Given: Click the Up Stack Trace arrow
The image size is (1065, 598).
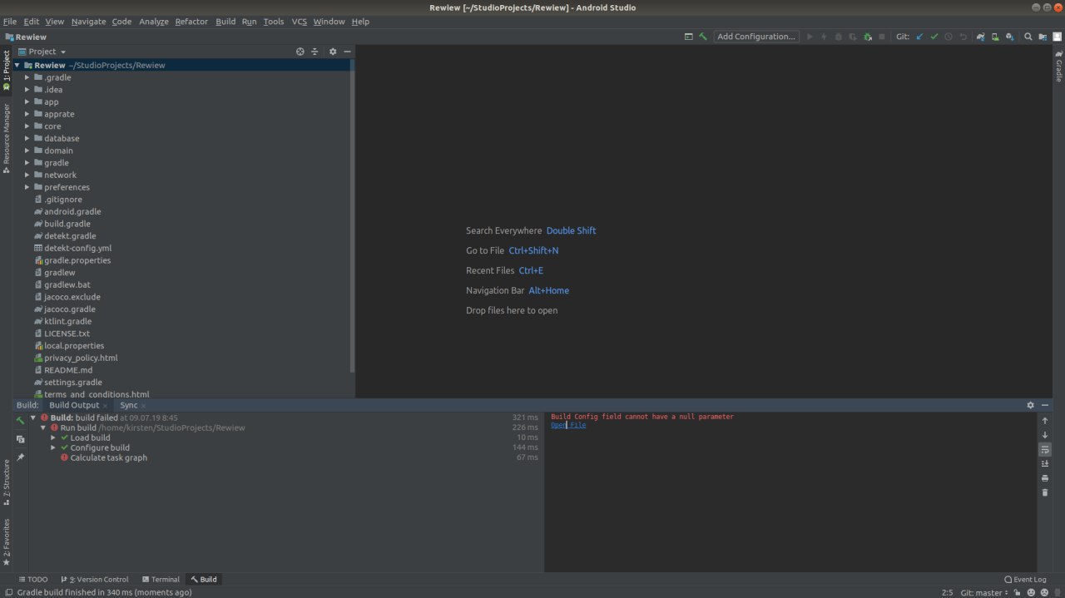Looking at the screenshot, I should [1045, 421].
